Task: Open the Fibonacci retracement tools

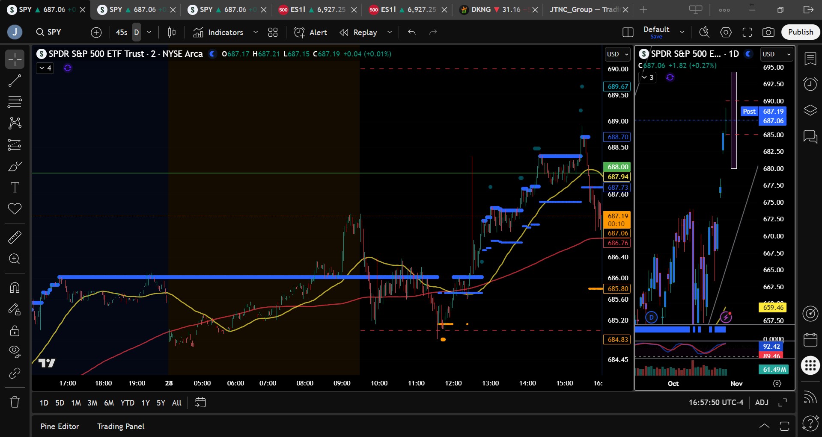Action: (15, 102)
